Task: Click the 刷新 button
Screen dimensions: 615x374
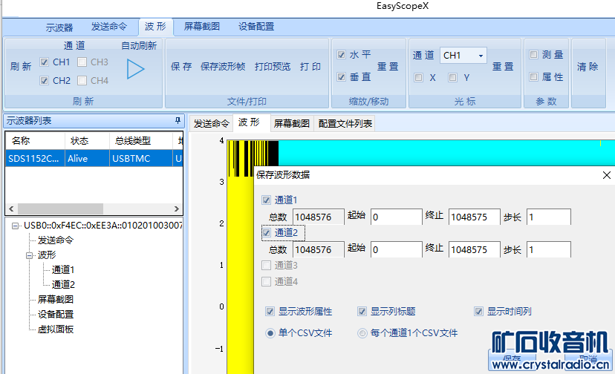Action: tap(21, 67)
